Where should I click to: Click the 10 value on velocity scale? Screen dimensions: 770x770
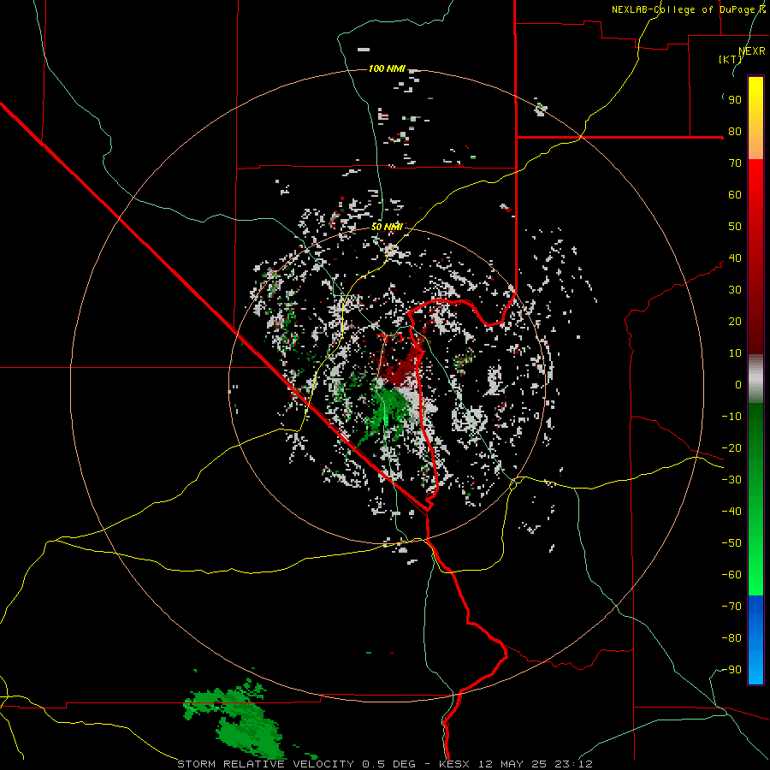(x=735, y=353)
